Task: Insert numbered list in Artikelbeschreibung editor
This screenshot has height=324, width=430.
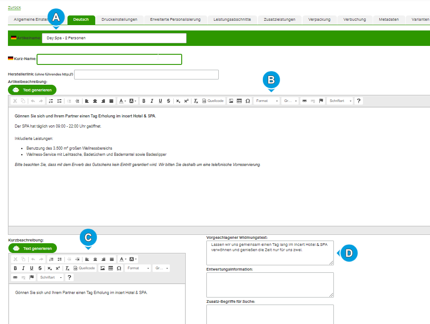Action: [x=51, y=101]
